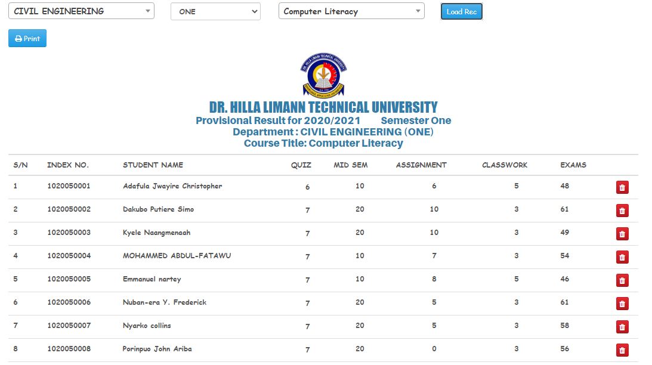Click exam score 58 for Nyarko collins
Screen dimensions: 652x365
point(565,326)
